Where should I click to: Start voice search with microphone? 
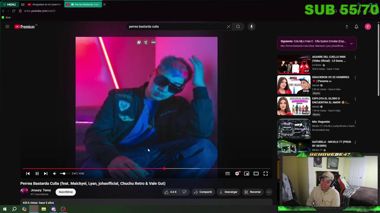(x=251, y=27)
